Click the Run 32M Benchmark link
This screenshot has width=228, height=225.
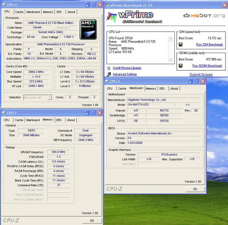click(209, 44)
